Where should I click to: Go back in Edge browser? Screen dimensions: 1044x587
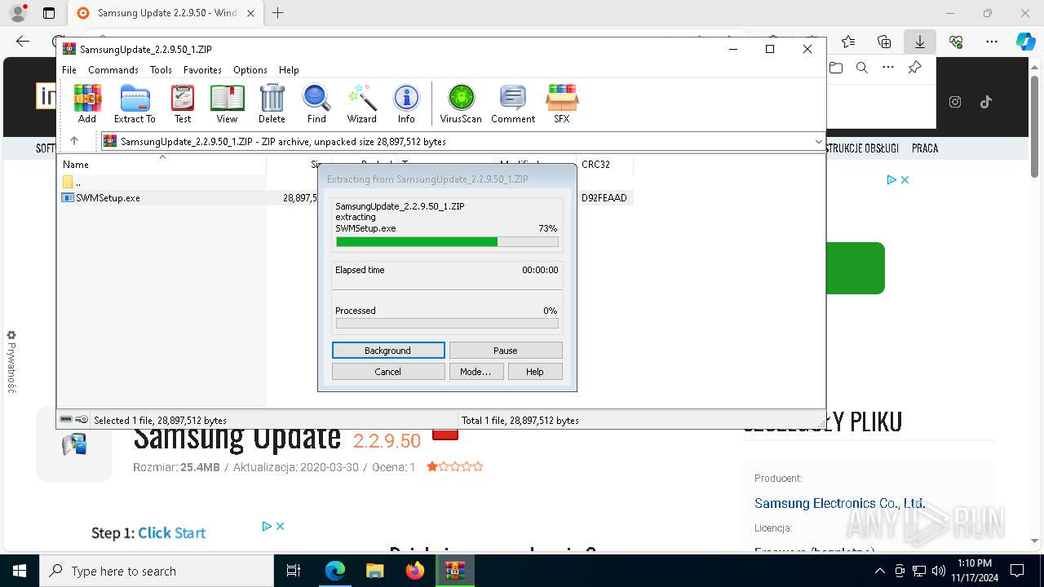point(23,42)
